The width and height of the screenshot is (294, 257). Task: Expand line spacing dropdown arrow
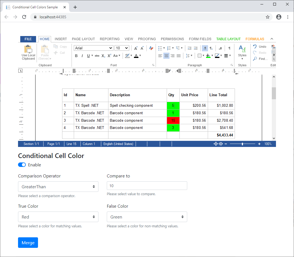tap(191, 55)
